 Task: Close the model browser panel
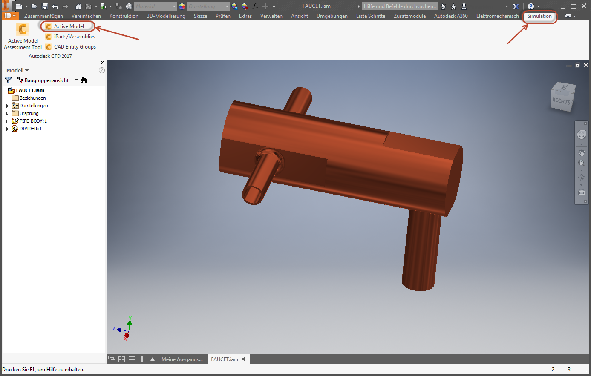(102, 63)
